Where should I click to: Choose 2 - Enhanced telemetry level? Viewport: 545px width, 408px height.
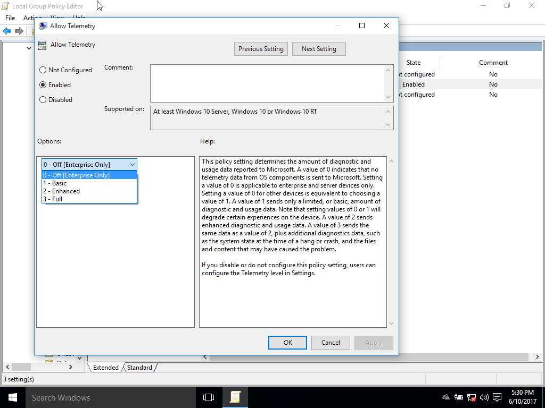(x=89, y=191)
